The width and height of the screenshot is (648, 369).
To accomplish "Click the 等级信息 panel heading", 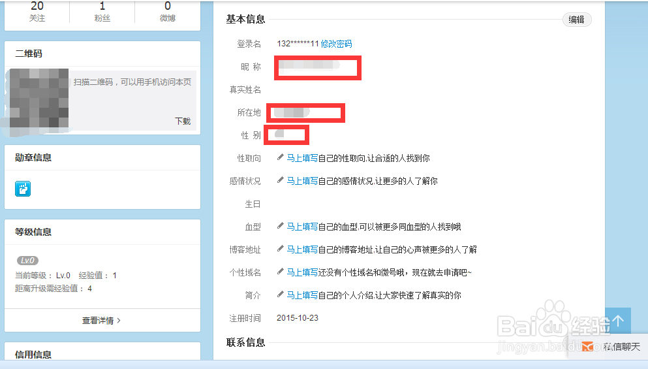I will 33,232.
